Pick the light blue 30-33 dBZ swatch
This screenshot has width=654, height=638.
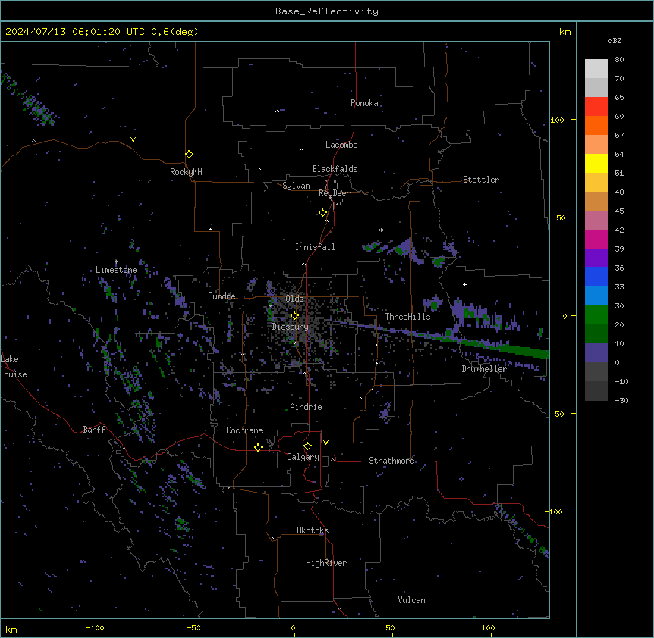596,296
